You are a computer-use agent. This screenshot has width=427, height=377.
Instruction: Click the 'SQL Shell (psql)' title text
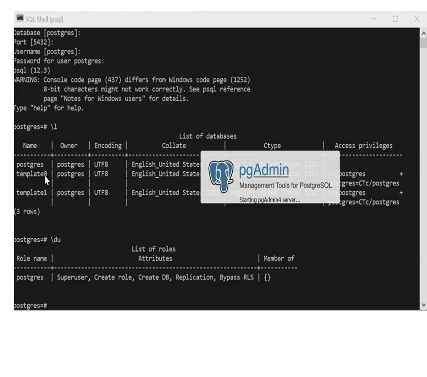pos(44,19)
